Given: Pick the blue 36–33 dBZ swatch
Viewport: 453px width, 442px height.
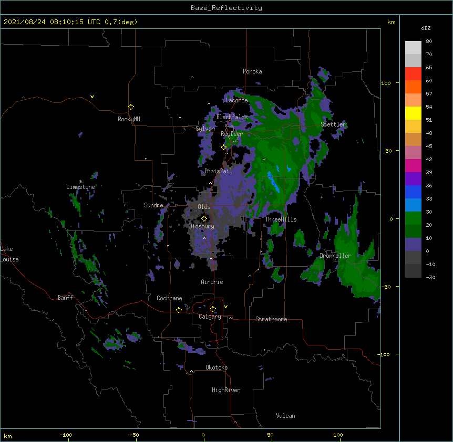Looking at the screenshot, I should pyautogui.click(x=413, y=192).
